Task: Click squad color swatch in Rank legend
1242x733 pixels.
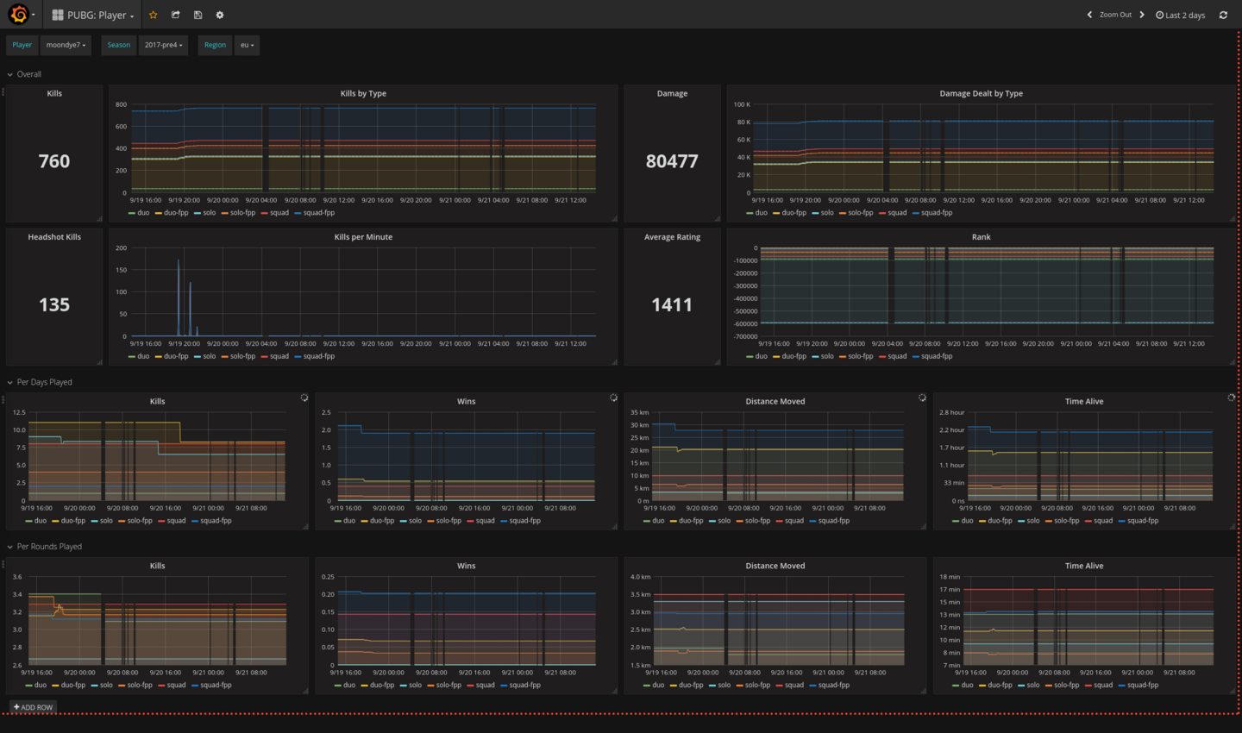Action: [x=882, y=356]
